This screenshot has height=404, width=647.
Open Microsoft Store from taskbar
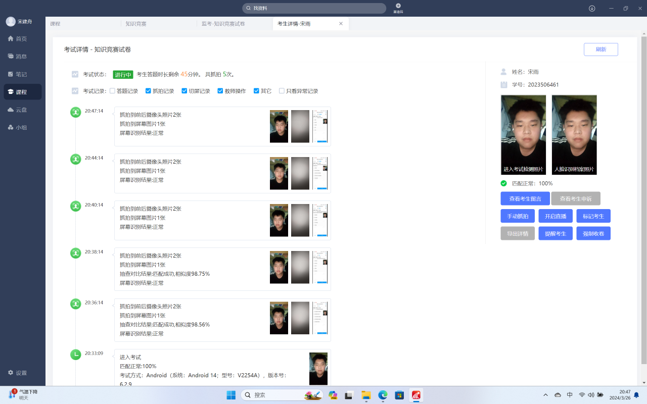tap(399, 395)
